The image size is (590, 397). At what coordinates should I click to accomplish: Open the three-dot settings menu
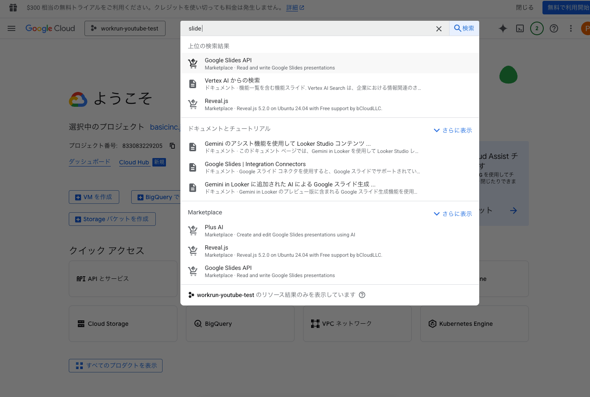571,28
